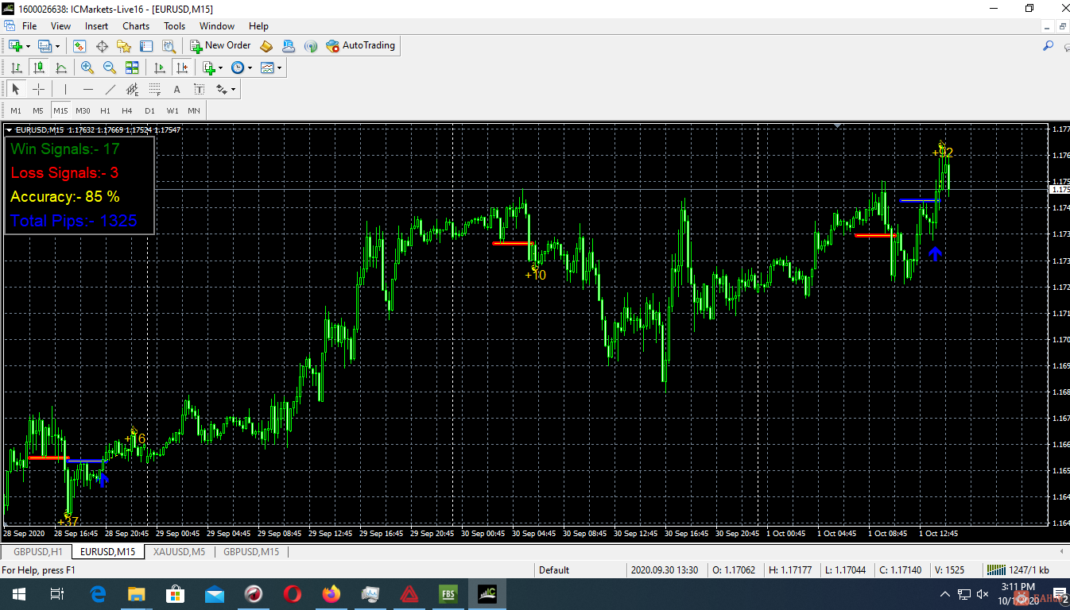1070x610 pixels.
Task: Switch to the XAUUSD,M5 chart tab
Action: click(179, 551)
